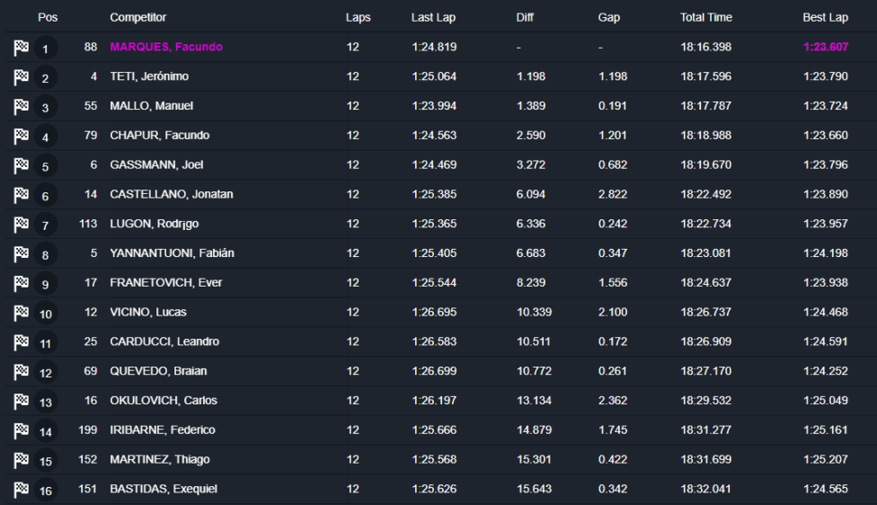Click the purple best lap 1:23.607
The image size is (877, 505).
(826, 47)
